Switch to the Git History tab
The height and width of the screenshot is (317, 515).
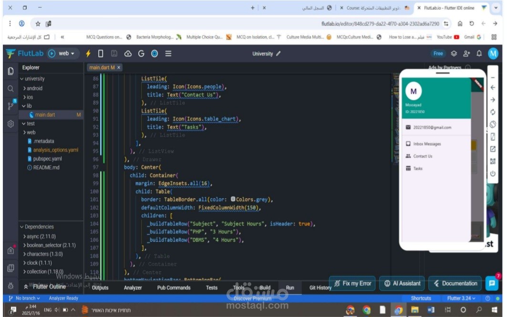[x=320, y=288]
